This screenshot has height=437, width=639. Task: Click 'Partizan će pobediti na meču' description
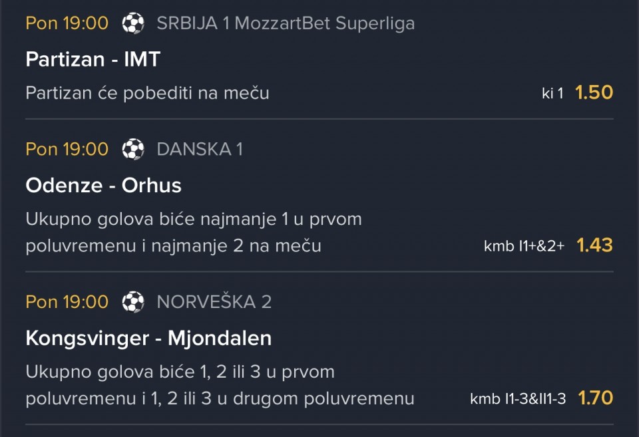click(x=148, y=93)
